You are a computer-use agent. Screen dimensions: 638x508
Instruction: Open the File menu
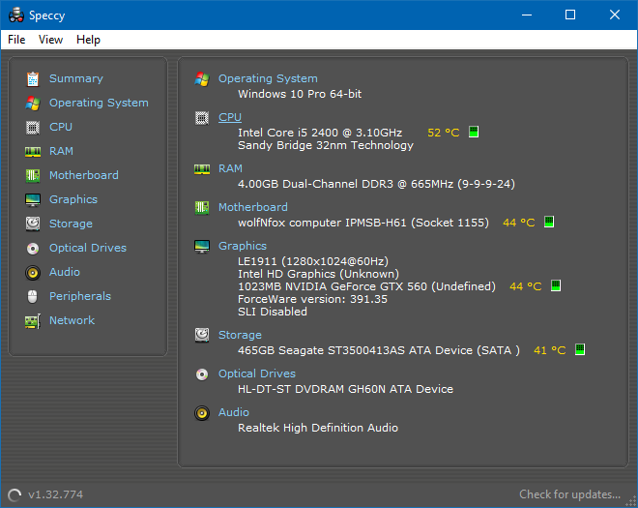pyautogui.click(x=16, y=40)
